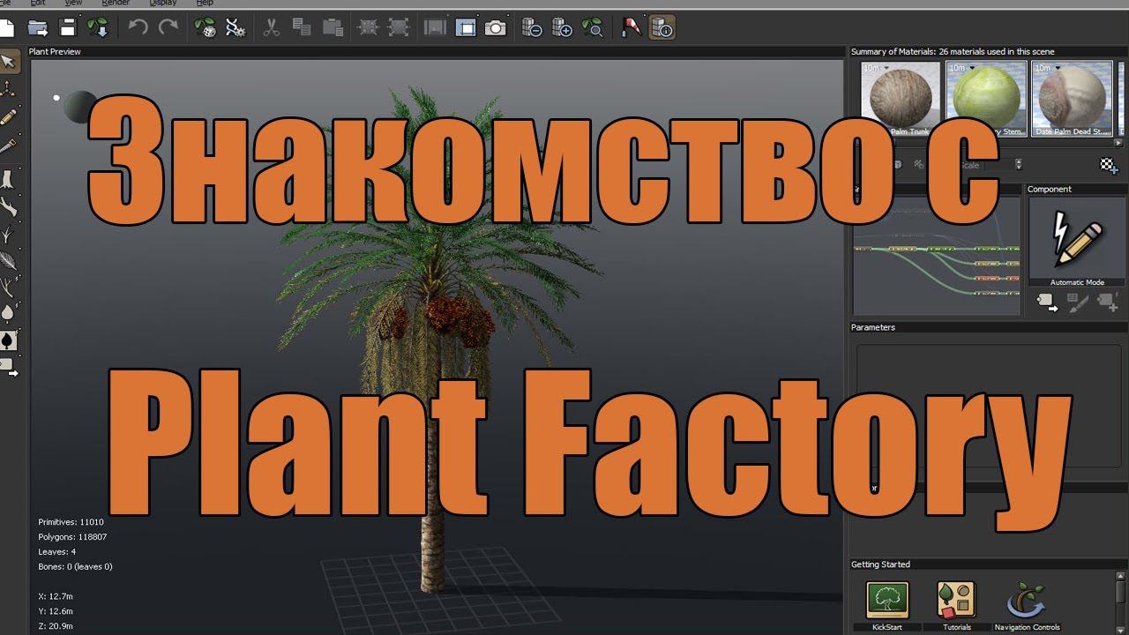Randomize plant with the dice leaf icon
This screenshot has height=635, width=1129.
[205, 28]
